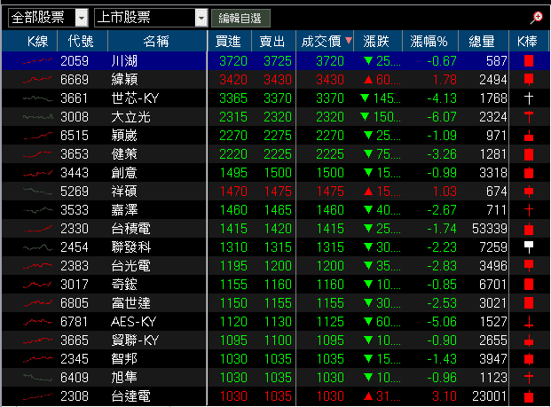Select stock code 2345
Image resolution: width=551 pixels, height=407 pixels.
[x=75, y=359]
